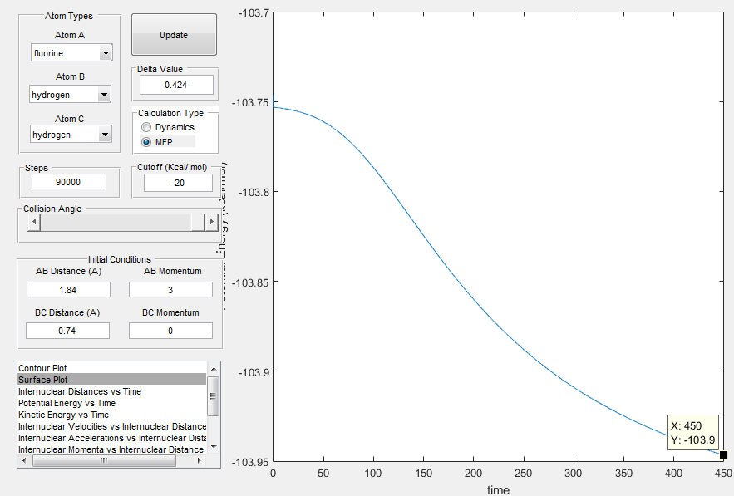Open the Atom C hydrogen dropdown

(71, 135)
